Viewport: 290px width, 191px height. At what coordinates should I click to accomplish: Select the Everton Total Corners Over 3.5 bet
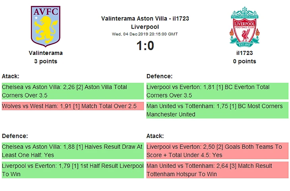[x=217, y=91]
